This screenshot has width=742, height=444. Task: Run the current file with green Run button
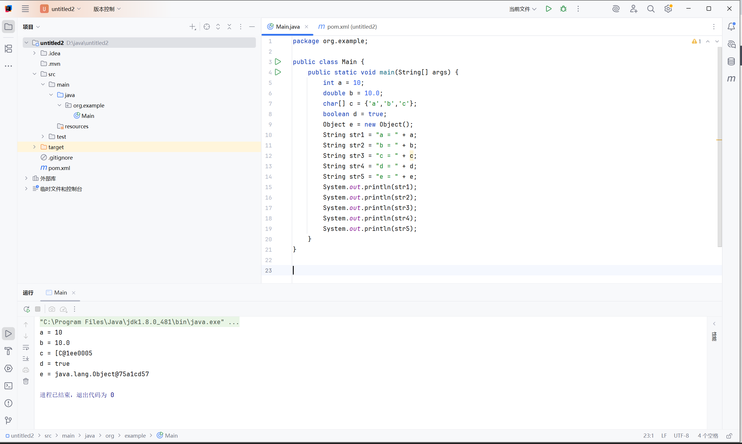549,9
